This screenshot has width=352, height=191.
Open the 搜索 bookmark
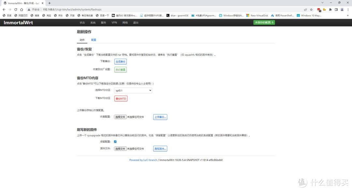[x=35, y=16]
